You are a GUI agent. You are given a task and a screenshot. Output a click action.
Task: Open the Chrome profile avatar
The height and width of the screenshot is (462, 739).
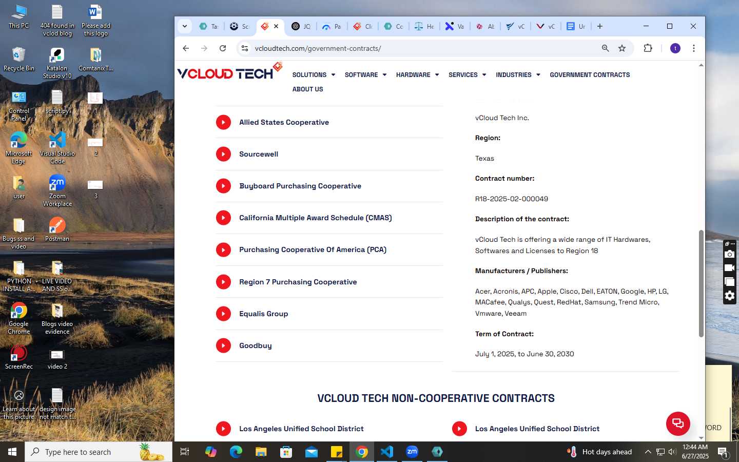[675, 48]
